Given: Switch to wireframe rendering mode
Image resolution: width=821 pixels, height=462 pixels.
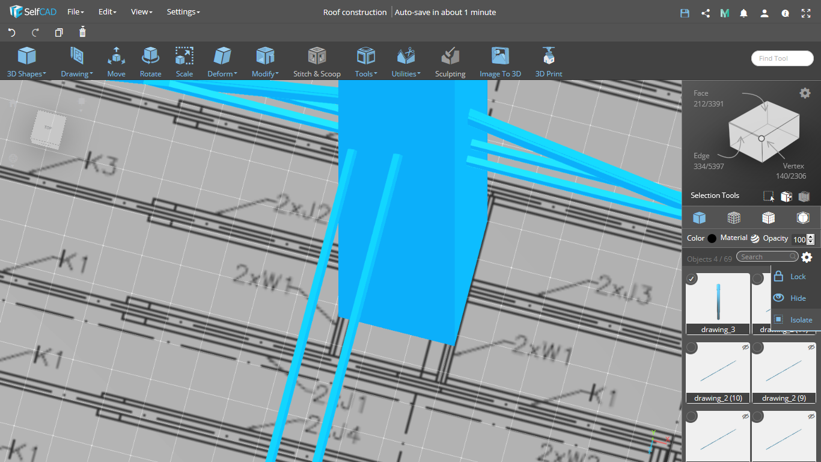Looking at the screenshot, I should 733,217.
